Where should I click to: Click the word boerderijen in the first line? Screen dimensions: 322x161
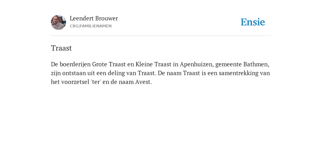[x=75, y=64]
